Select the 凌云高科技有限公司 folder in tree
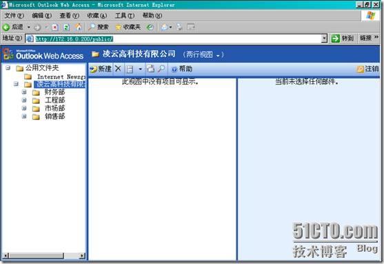The height and width of the screenshot is (264, 384). 60,85
